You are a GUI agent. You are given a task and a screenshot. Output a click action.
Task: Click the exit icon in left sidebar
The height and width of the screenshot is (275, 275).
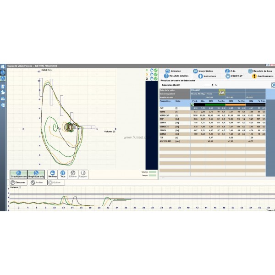pos(3,105)
